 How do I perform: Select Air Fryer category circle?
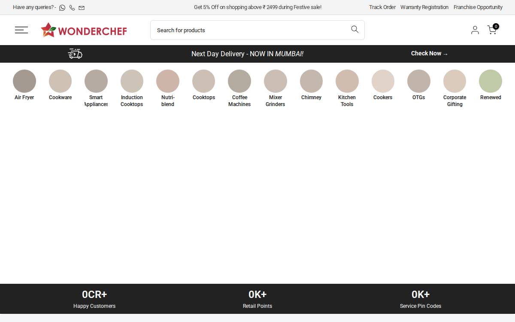[24, 81]
